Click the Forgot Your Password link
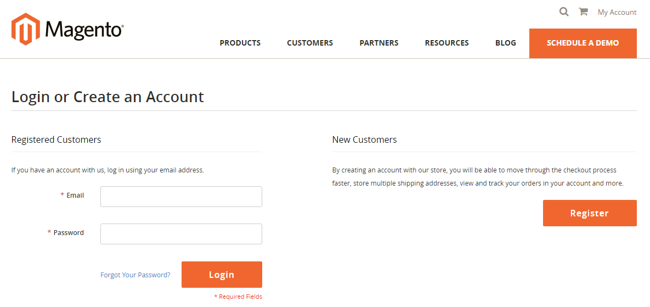This screenshot has width=650, height=307. [x=135, y=275]
